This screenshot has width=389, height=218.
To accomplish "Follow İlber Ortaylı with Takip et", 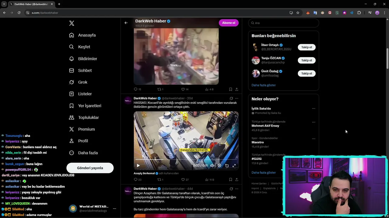I will tap(307, 47).
